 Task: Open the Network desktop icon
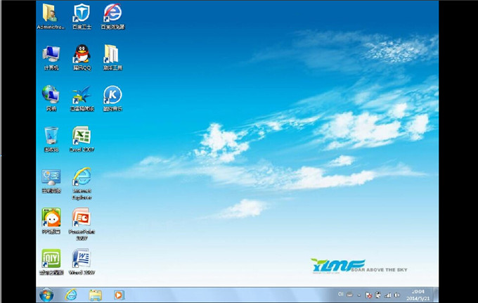(x=51, y=95)
